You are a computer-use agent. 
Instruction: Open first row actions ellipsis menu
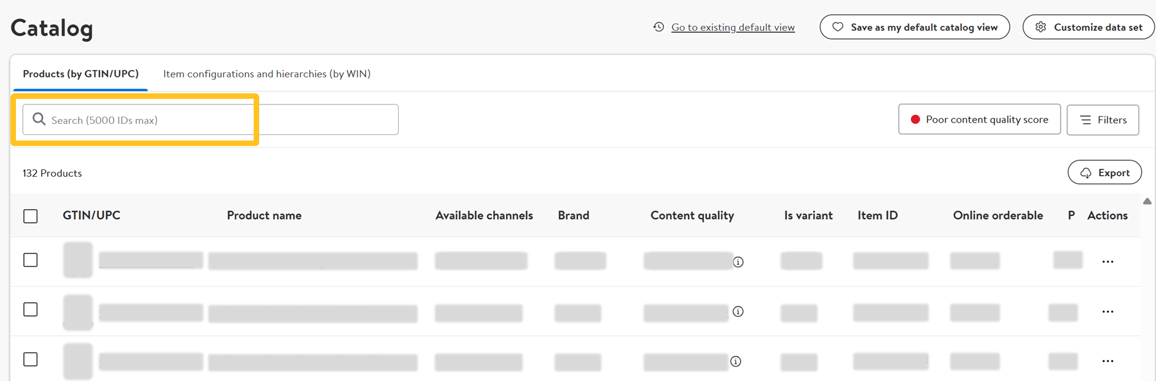pos(1107,262)
